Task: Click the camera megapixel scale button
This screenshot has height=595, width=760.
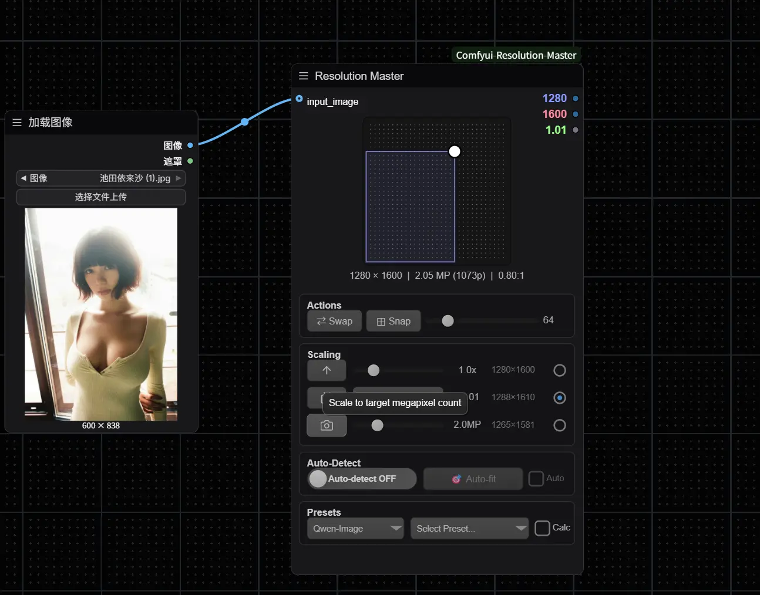Action: point(327,425)
